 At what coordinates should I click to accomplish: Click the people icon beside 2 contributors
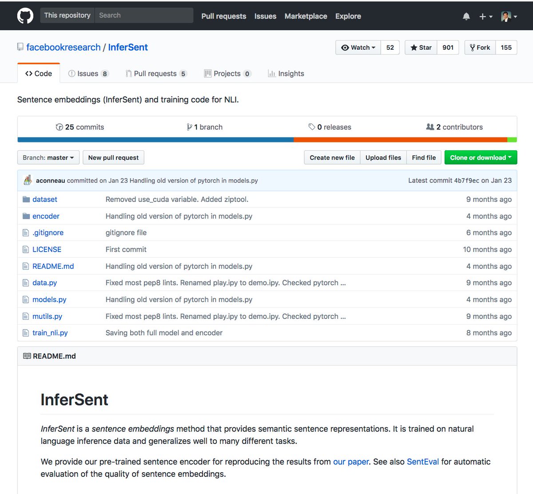click(430, 127)
